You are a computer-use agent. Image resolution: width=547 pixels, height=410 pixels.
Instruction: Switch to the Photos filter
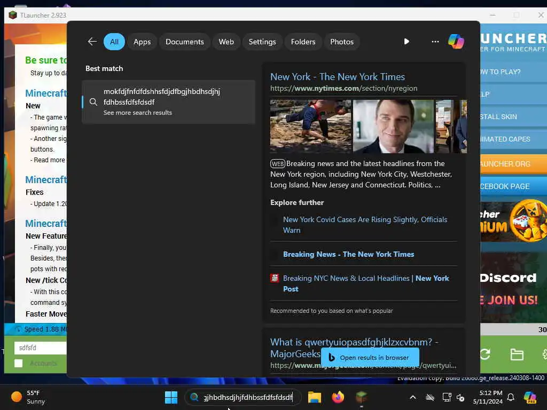pyautogui.click(x=342, y=42)
